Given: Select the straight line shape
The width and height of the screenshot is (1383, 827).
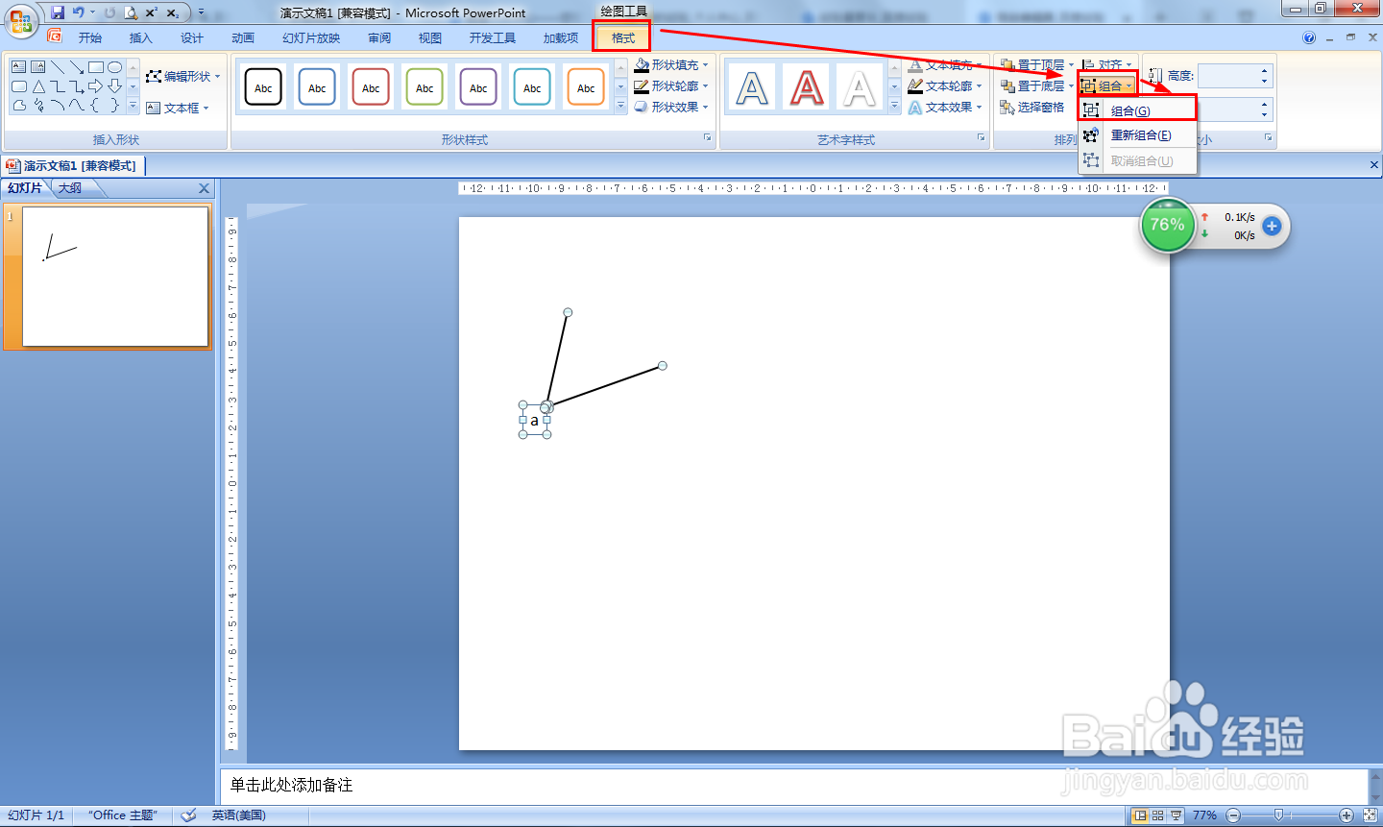Looking at the screenshot, I should (58, 67).
